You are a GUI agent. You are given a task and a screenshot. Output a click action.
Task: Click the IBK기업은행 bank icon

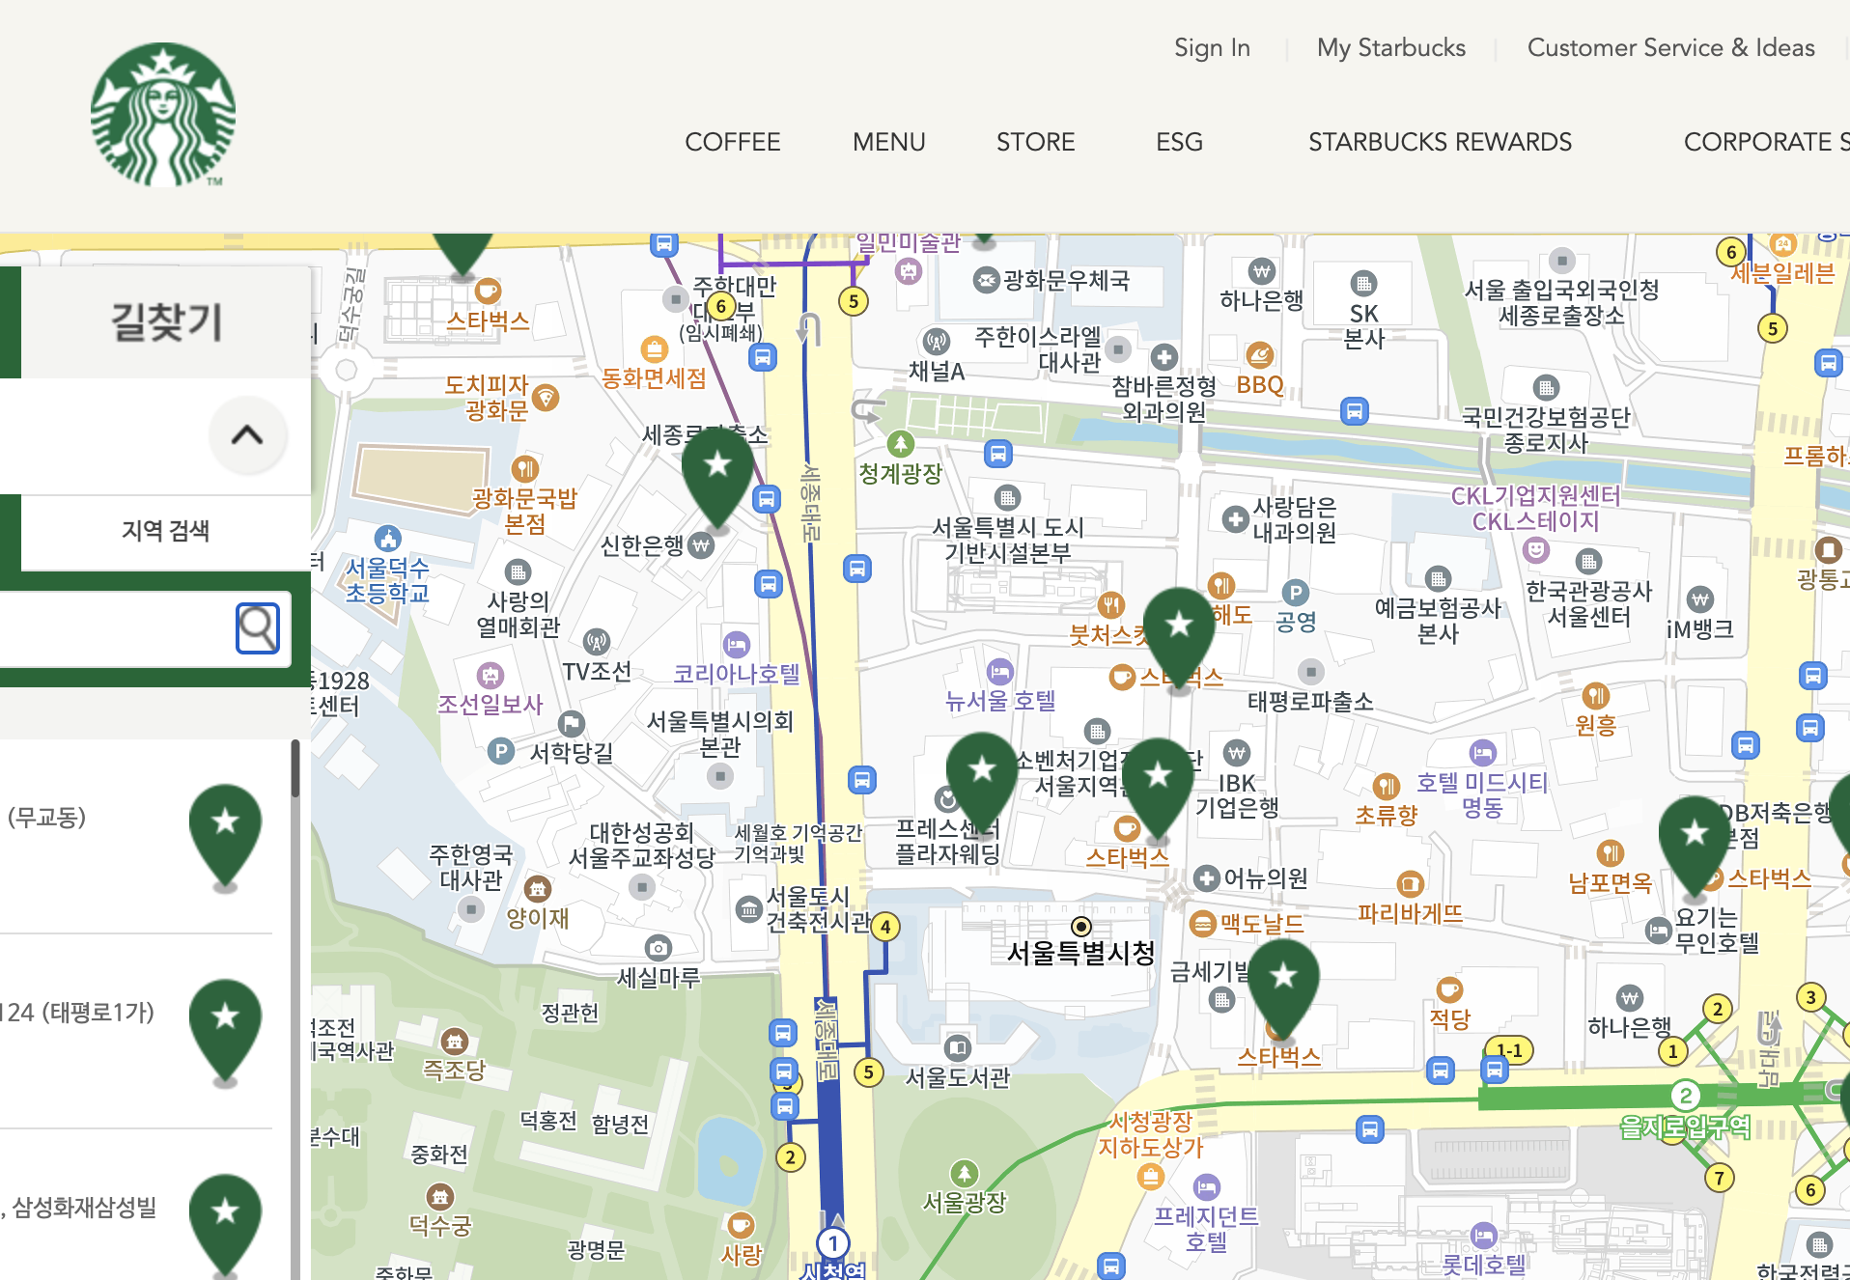[1237, 752]
